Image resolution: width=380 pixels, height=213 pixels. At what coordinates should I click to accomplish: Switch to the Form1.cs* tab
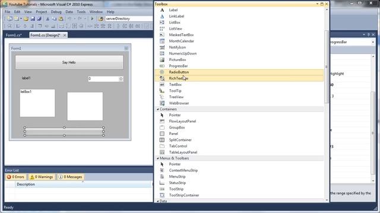pos(14,35)
